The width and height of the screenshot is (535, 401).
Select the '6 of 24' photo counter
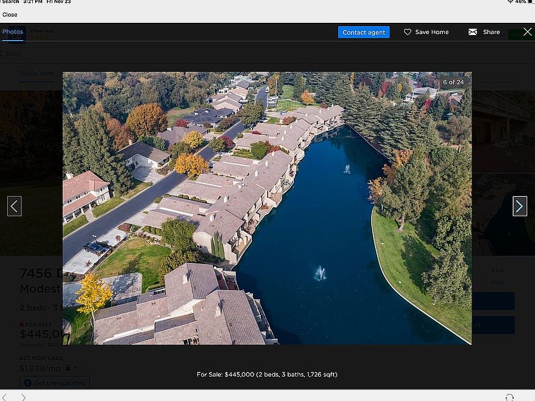pyautogui.click(x=453, y=82)
